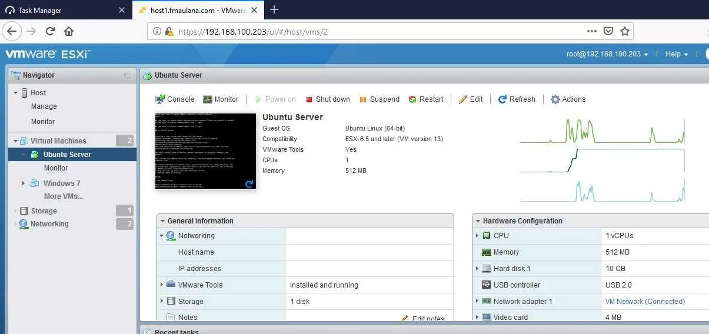Close the Task Manager tab
Viewport: 709px width, 334px height.
(x=122, y=11)
